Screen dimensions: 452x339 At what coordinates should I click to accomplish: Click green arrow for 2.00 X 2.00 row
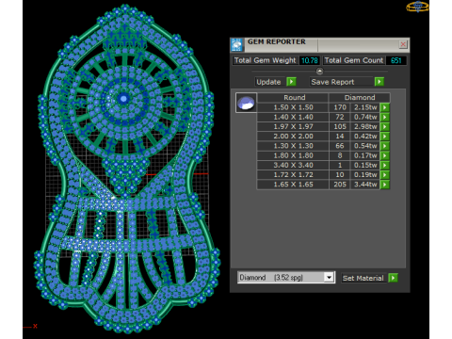[384, 137]
